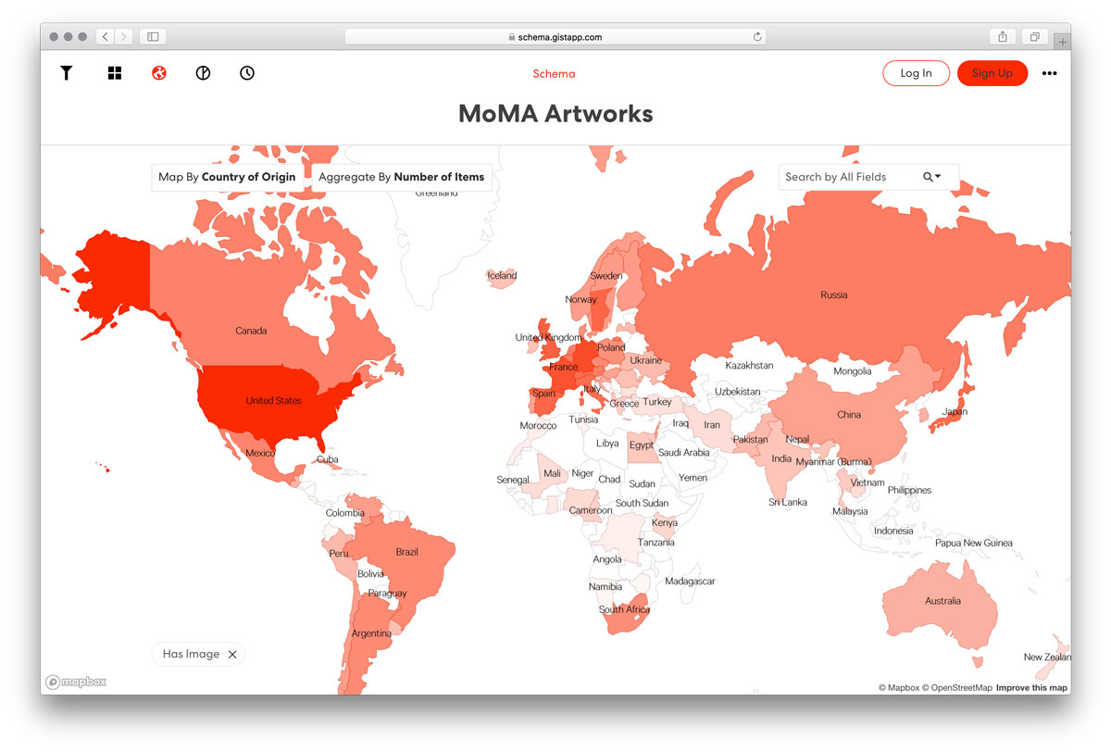This screenshot has width=1111, height=752.
Task: Select Madagascar label on the map
Action: tap(690, 582)
